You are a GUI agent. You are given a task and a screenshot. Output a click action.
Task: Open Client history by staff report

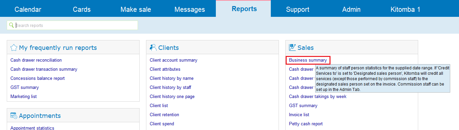click(170, 88)
